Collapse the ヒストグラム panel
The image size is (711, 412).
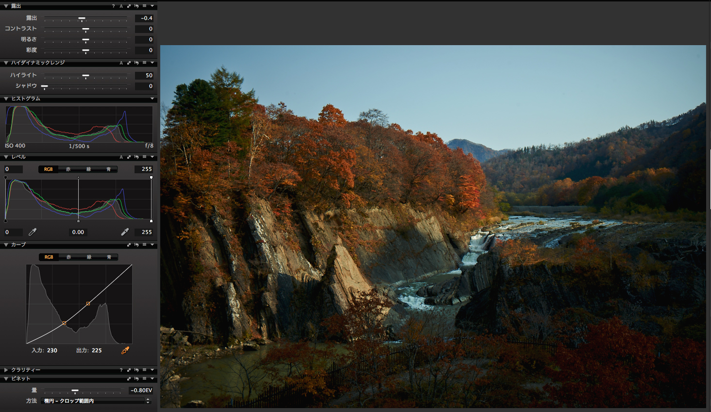coord(6,99)
